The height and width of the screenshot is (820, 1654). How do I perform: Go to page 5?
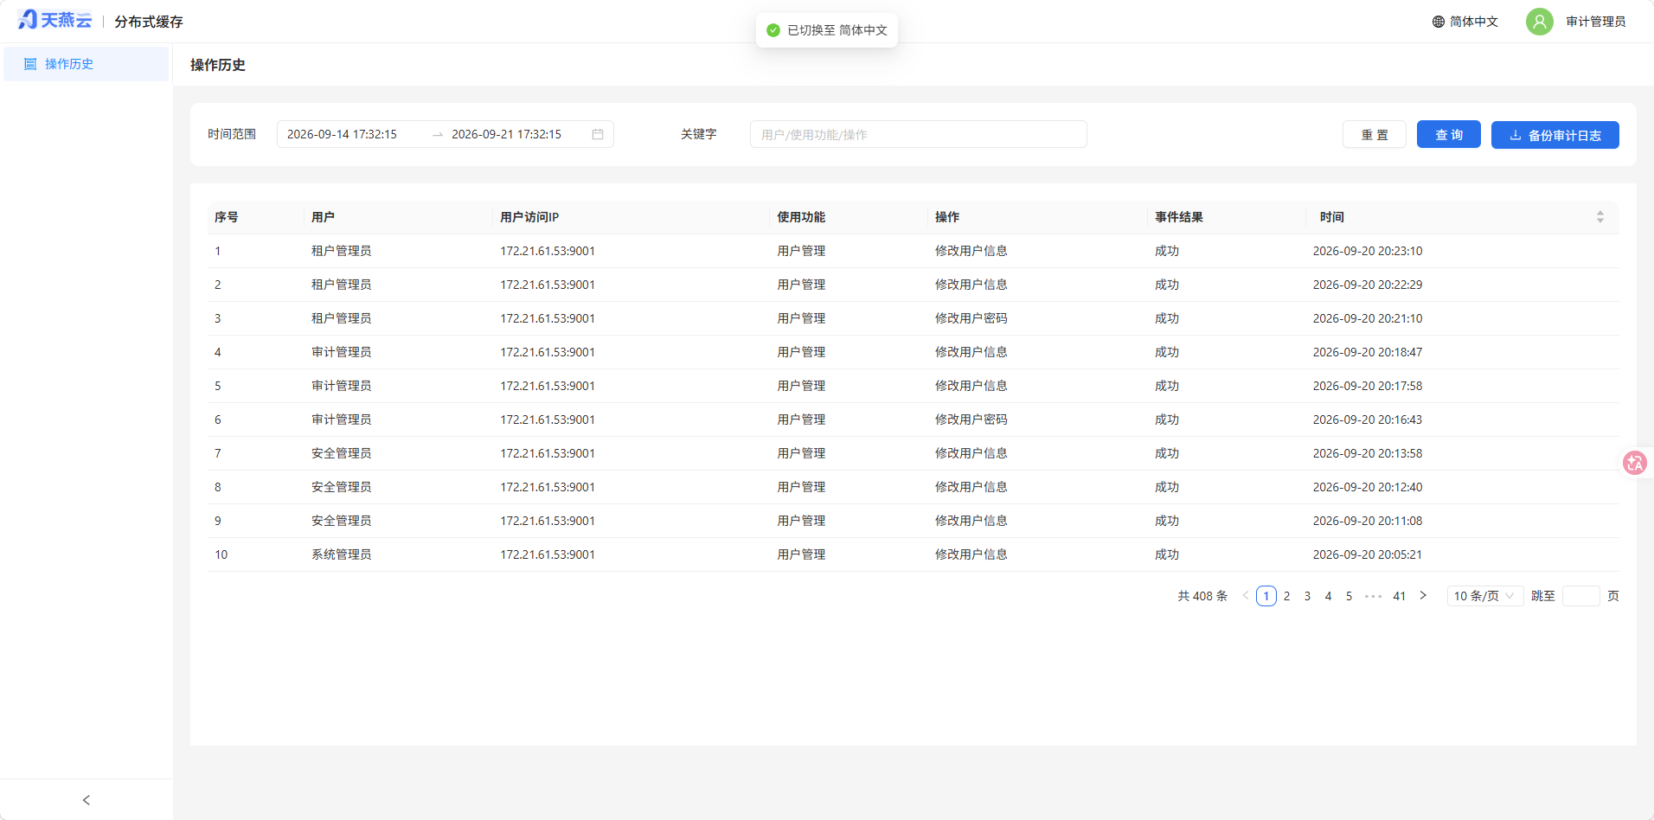coord(1349,596)
